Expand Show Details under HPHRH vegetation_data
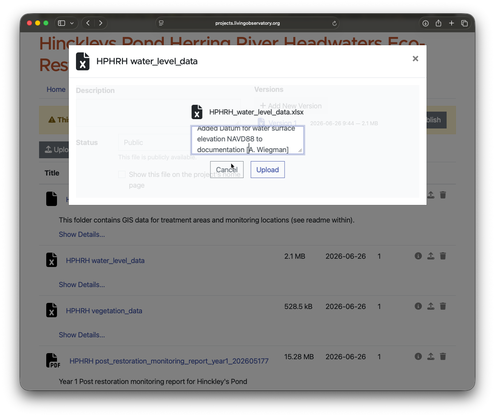 [x=82, y=335]
